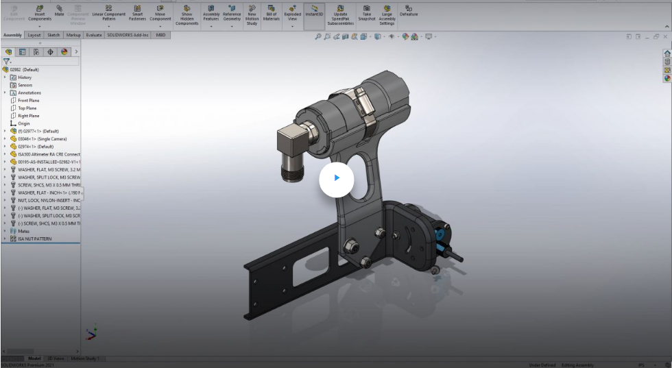Open the Exploded View dropdown arrow

[x=293, y=27]
